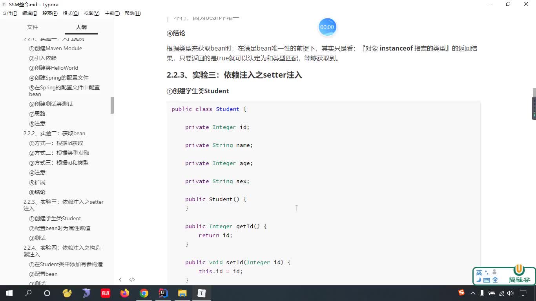Switch to the 文件 sidebar tab
536x301 pixels.
coord(33,27)
